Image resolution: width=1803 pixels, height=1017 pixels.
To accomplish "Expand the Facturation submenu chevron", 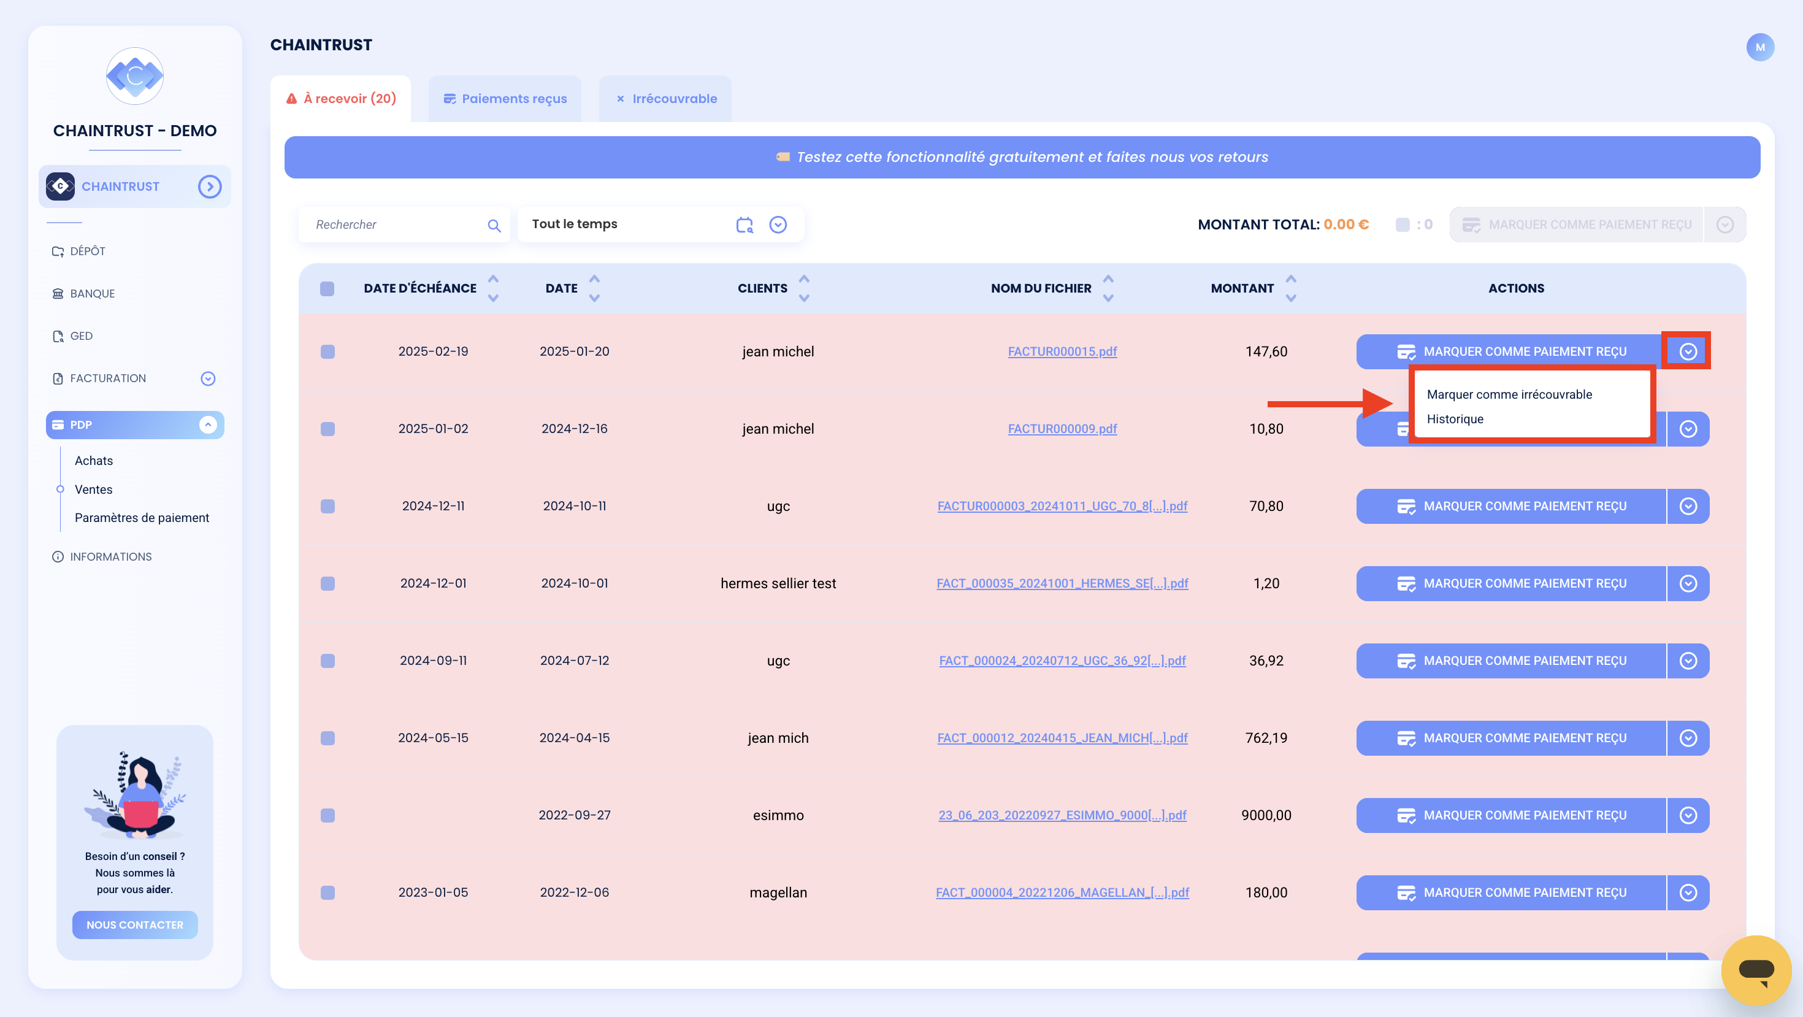I will tap(208, 378).
